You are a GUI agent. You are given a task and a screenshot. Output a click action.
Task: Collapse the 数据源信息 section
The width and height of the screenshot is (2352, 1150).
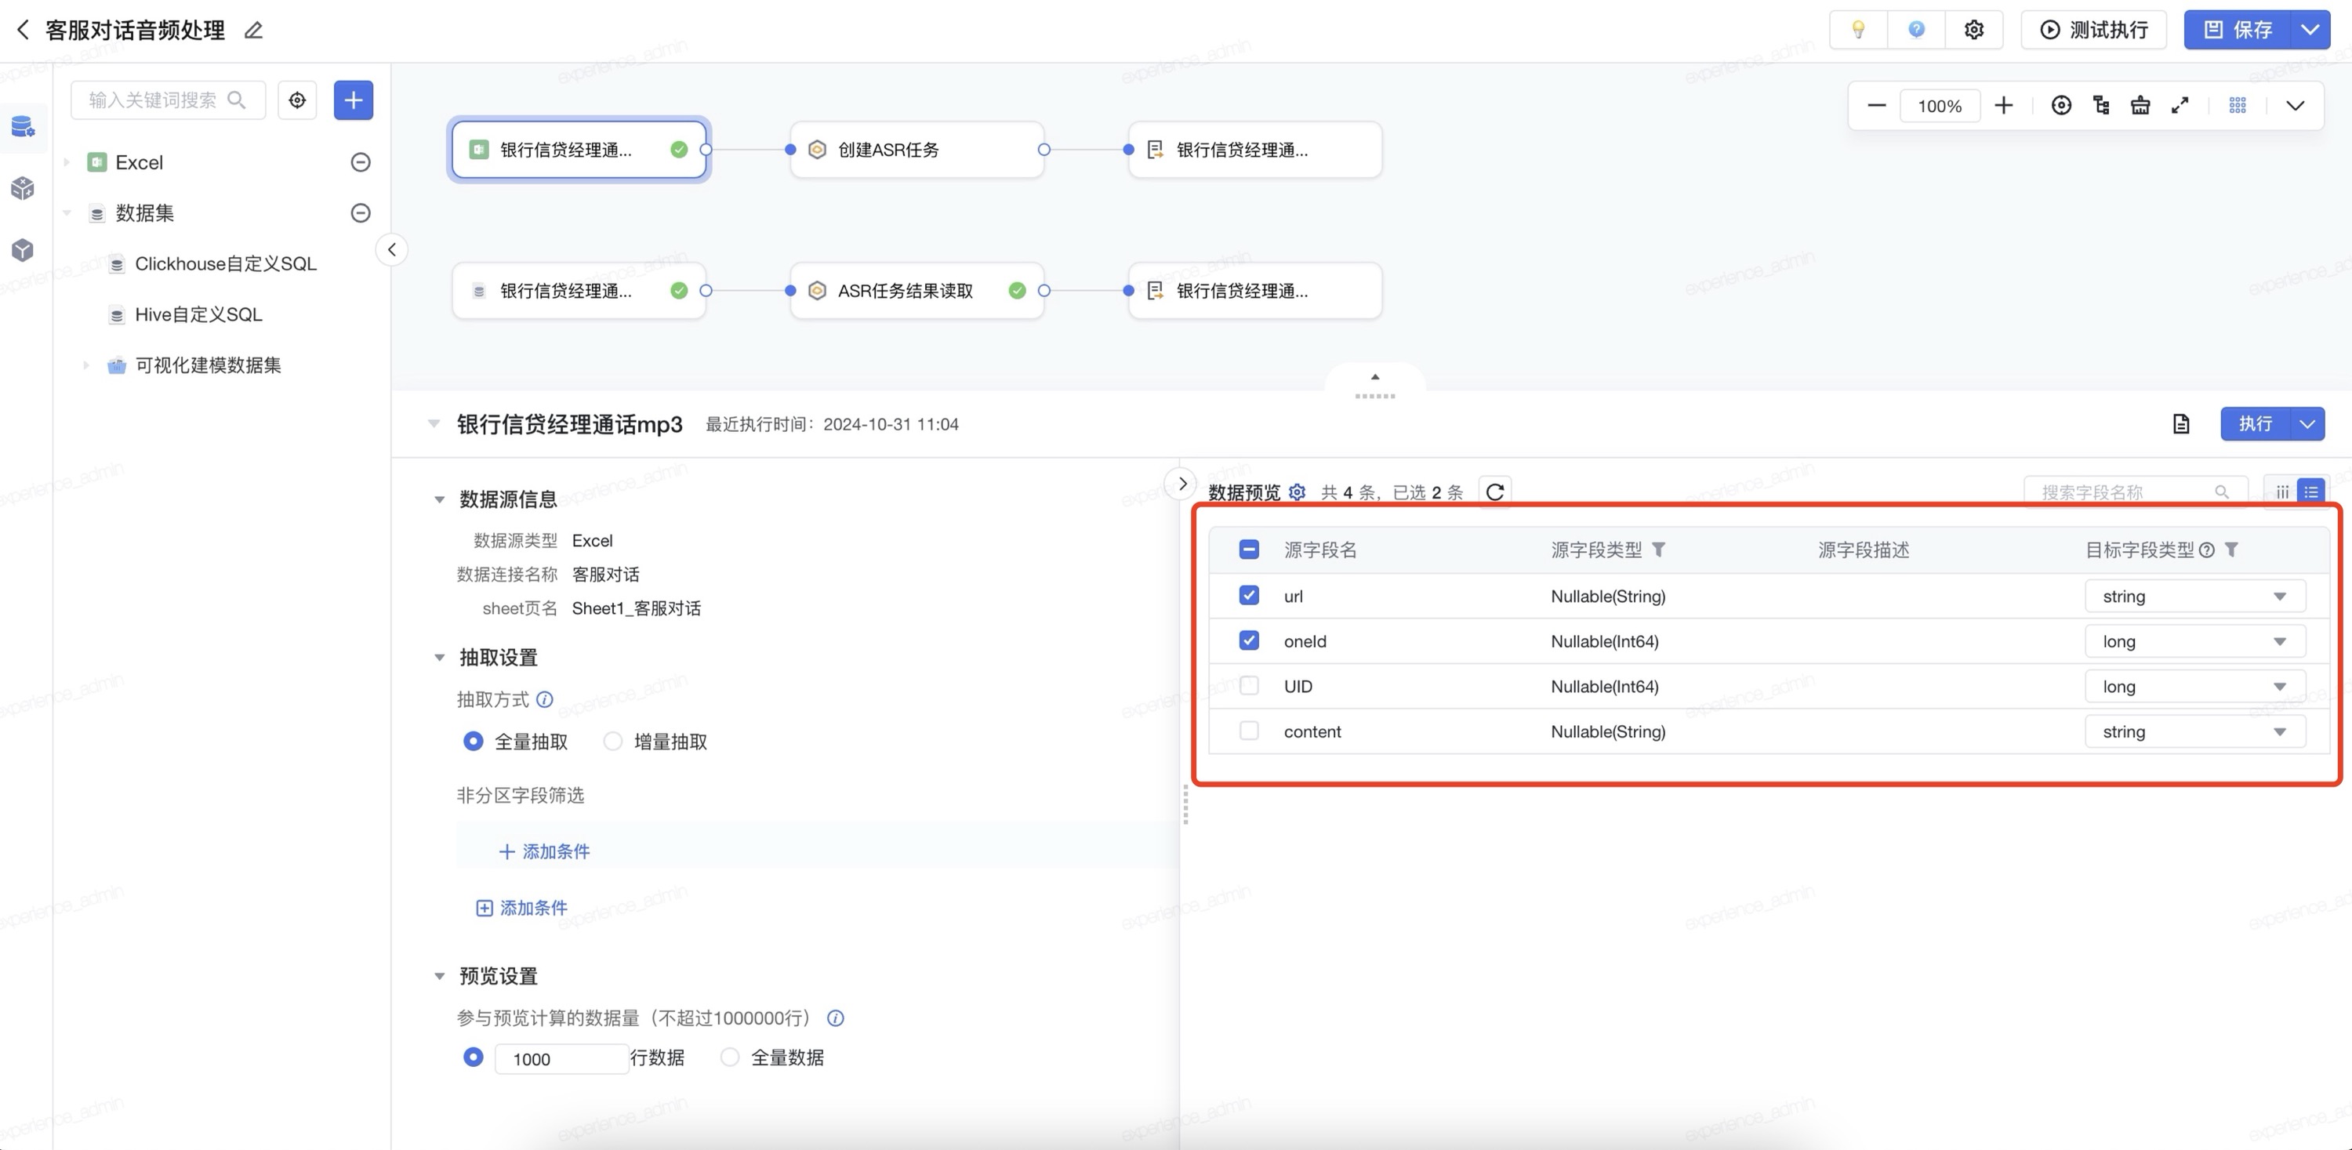(439, 499)
